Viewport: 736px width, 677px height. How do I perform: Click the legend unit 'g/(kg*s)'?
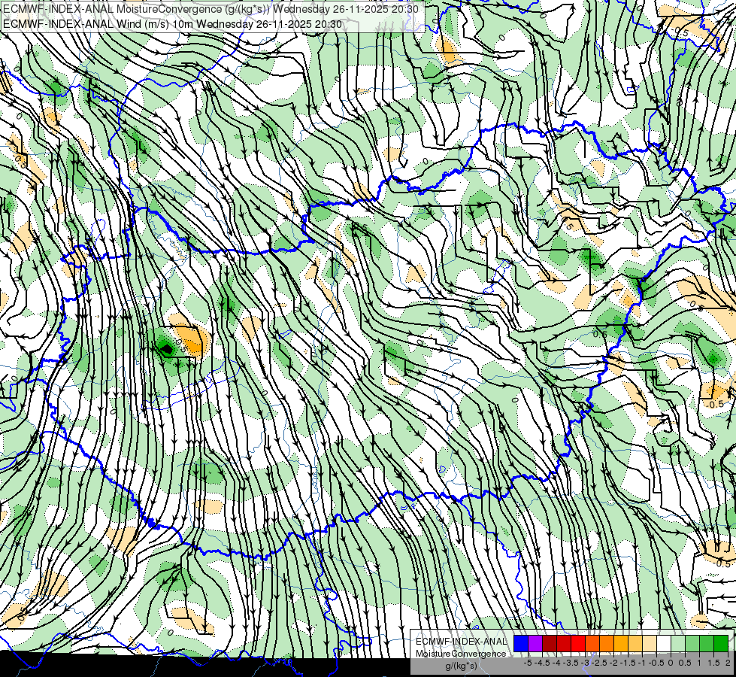[462, 666]
